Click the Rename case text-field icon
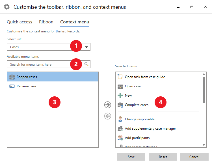The height and width of the screenshot is (164, 212). point(12,86)
